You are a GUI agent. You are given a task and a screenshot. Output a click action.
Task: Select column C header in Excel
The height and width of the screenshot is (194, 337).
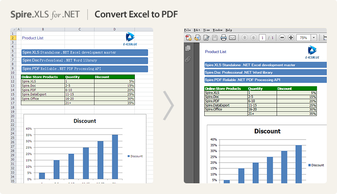79,29
